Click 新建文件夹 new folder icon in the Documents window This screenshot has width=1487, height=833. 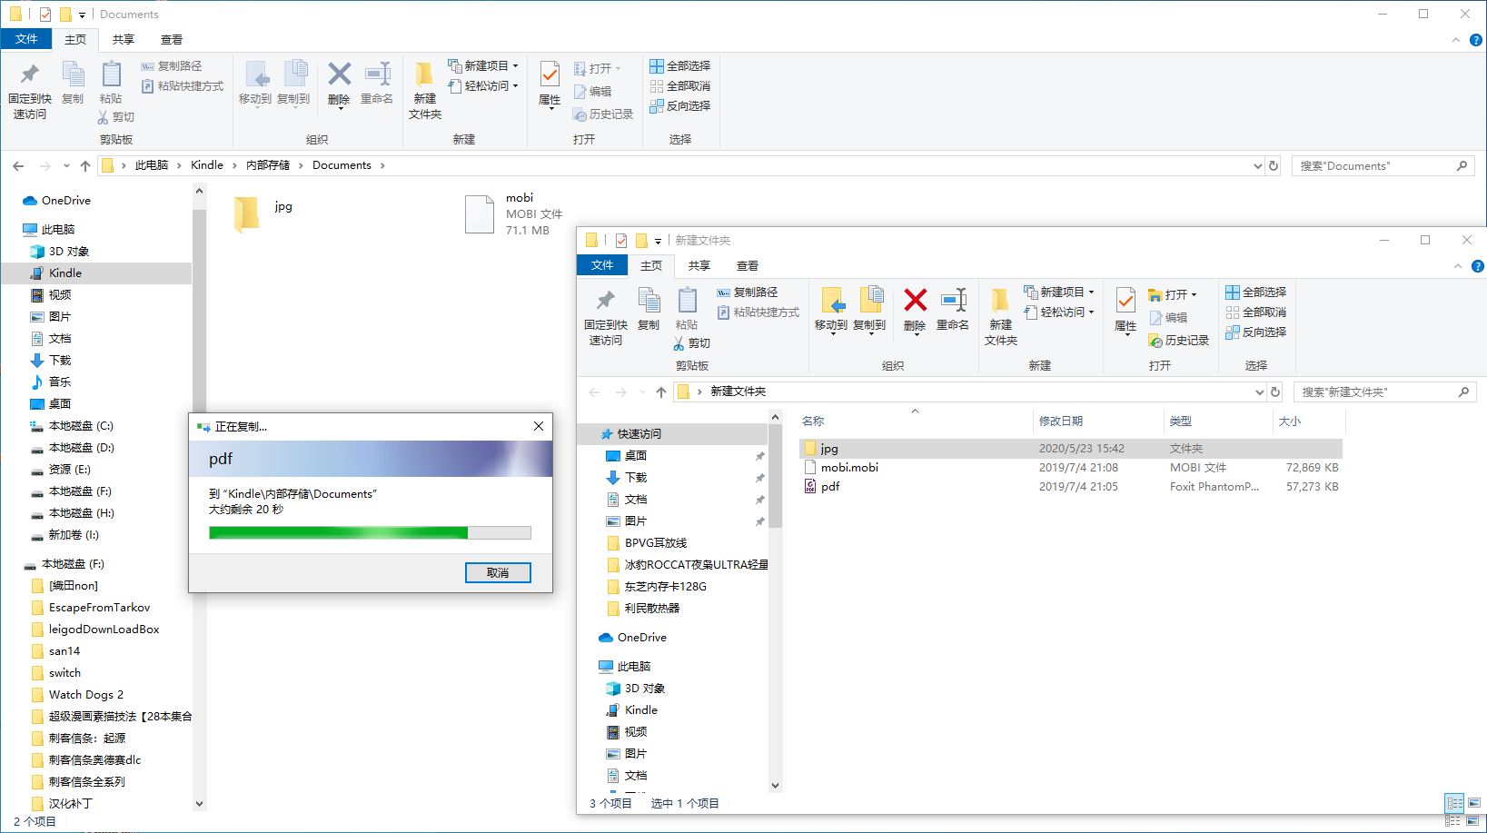(424, 89)
